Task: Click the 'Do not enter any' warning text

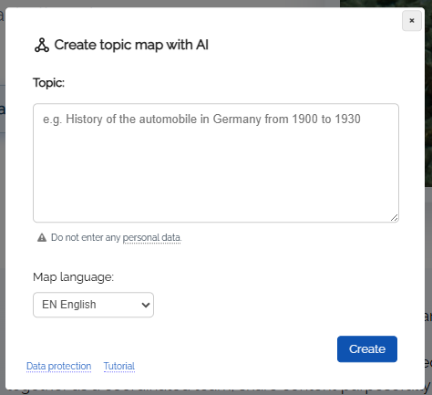Action: click(86, 237)
